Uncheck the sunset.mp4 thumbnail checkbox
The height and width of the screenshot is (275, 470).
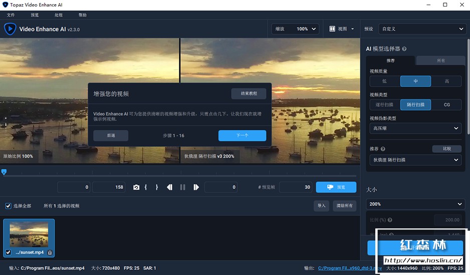(9, 252)
